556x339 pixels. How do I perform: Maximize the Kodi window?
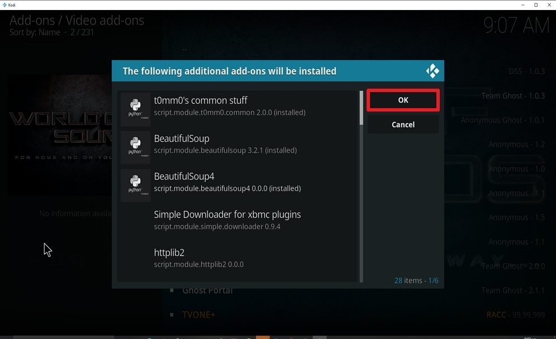pos(536,5)
